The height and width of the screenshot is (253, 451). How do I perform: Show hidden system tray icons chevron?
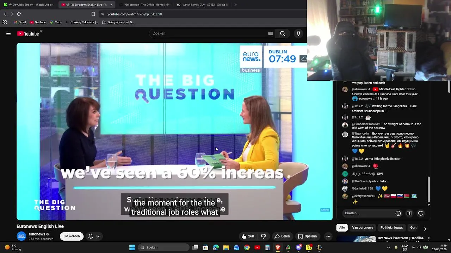[389, 247]
